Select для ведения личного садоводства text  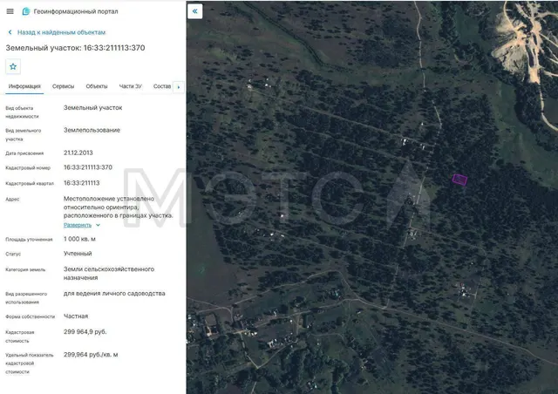(114, 294)
